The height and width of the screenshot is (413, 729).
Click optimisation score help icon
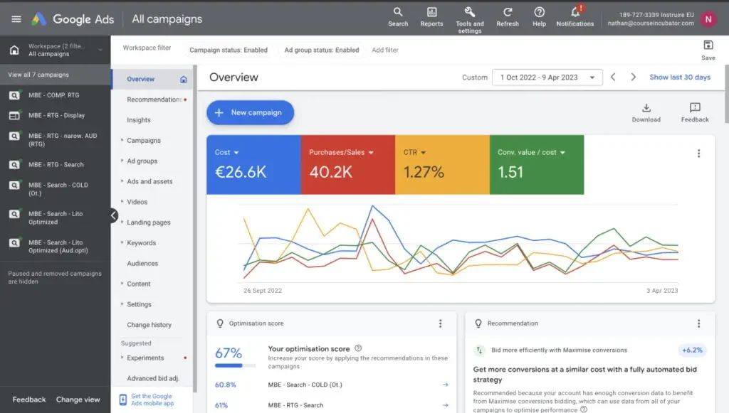(358, 348)
